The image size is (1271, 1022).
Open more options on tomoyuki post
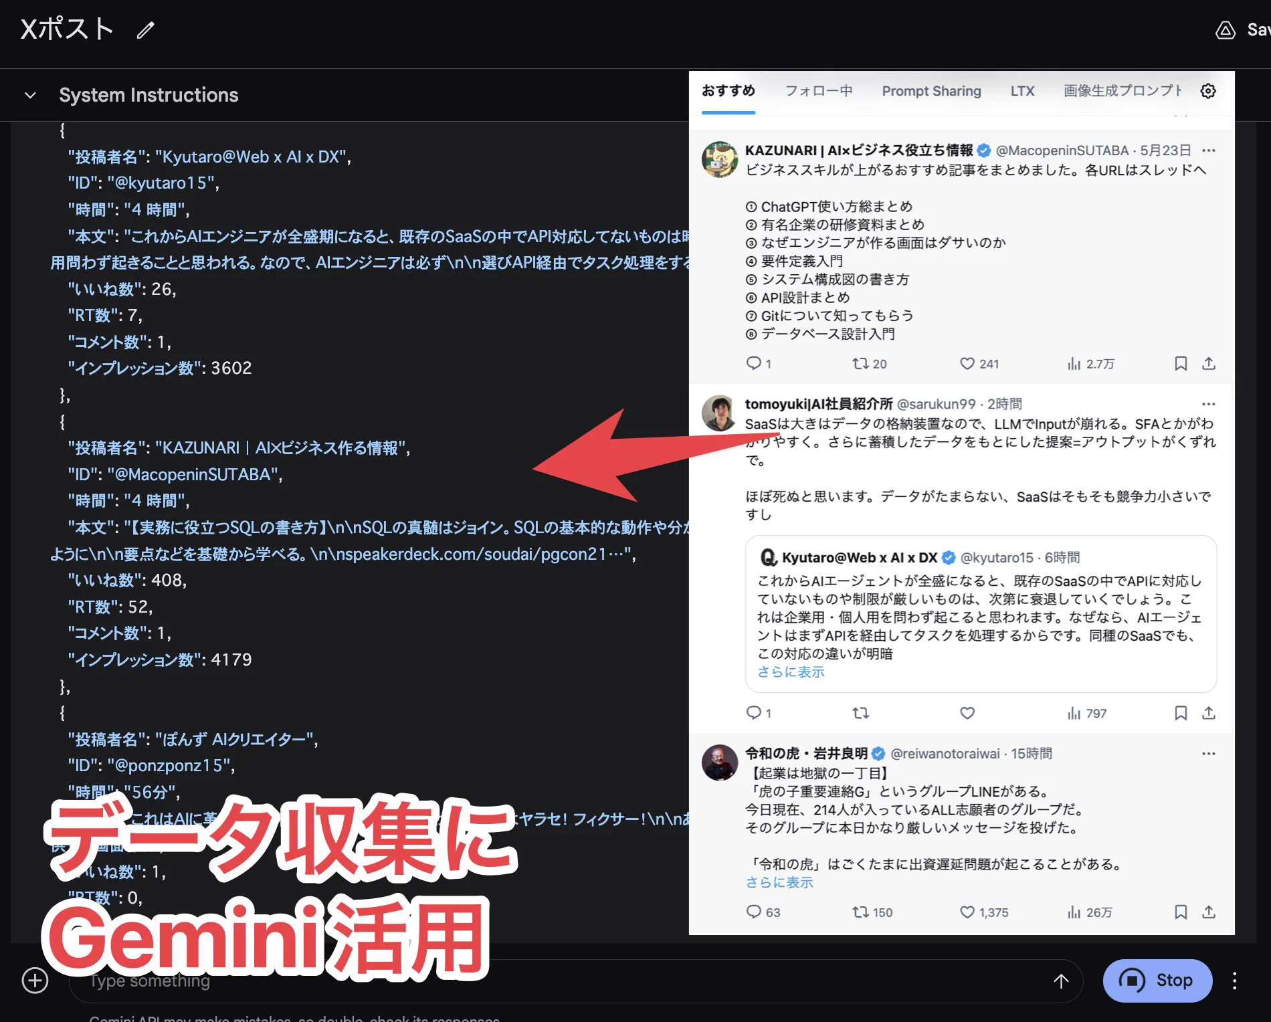(1208, 404)
